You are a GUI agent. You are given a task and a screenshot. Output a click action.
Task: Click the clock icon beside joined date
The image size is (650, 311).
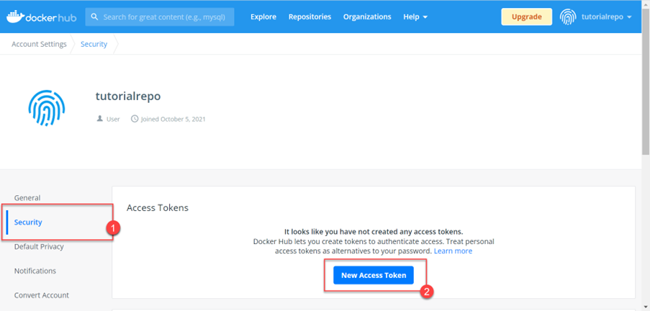coord(135,119)
